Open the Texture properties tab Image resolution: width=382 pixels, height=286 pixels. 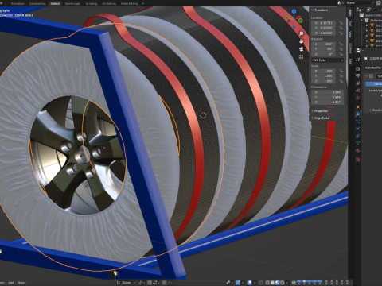click(x=357, y=160)
